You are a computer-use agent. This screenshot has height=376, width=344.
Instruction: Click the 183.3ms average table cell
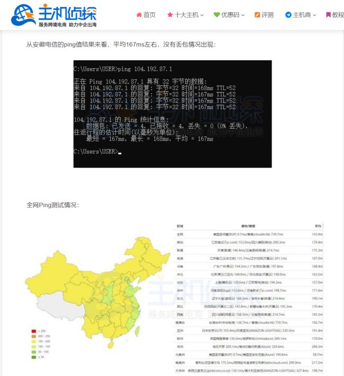click(x=317, y=314)
